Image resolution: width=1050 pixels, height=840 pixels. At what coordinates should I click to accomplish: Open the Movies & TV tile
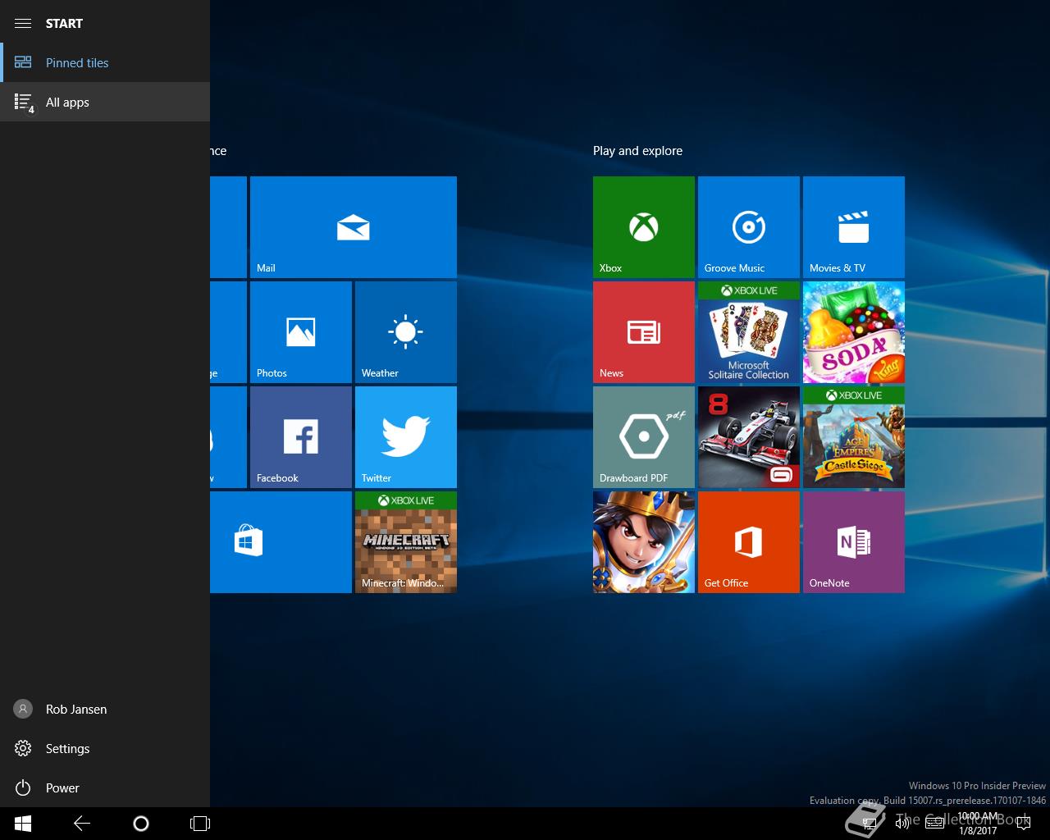pos(853,227)
